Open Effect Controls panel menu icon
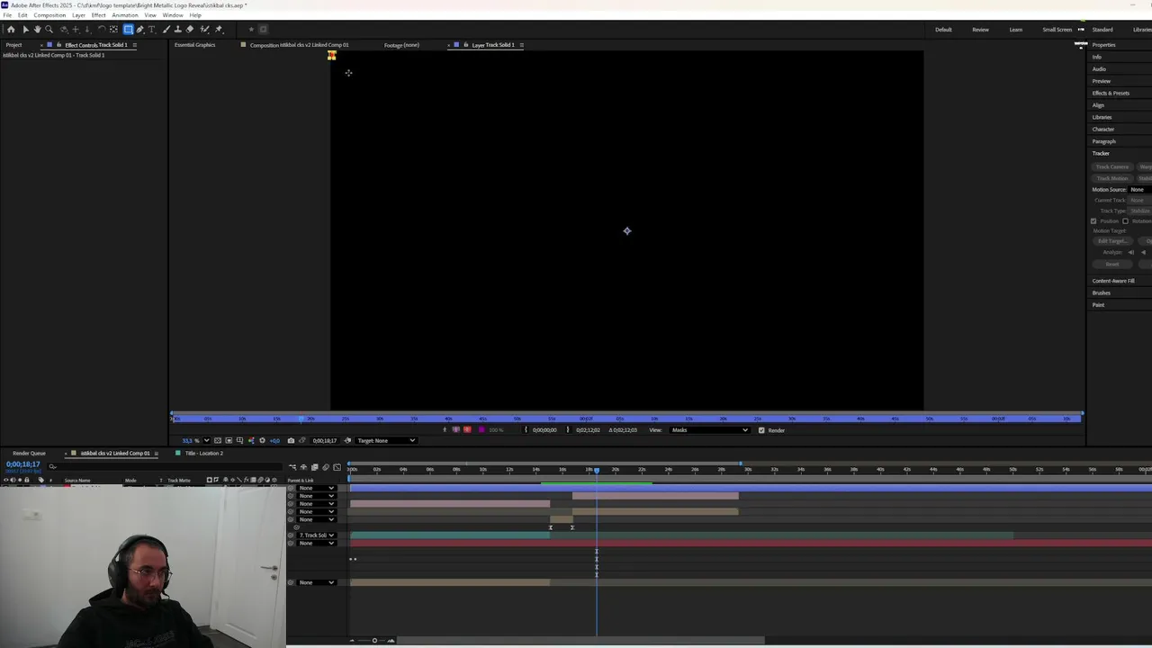The height and width of the screenshot is (648, 1152). point(134,45)
